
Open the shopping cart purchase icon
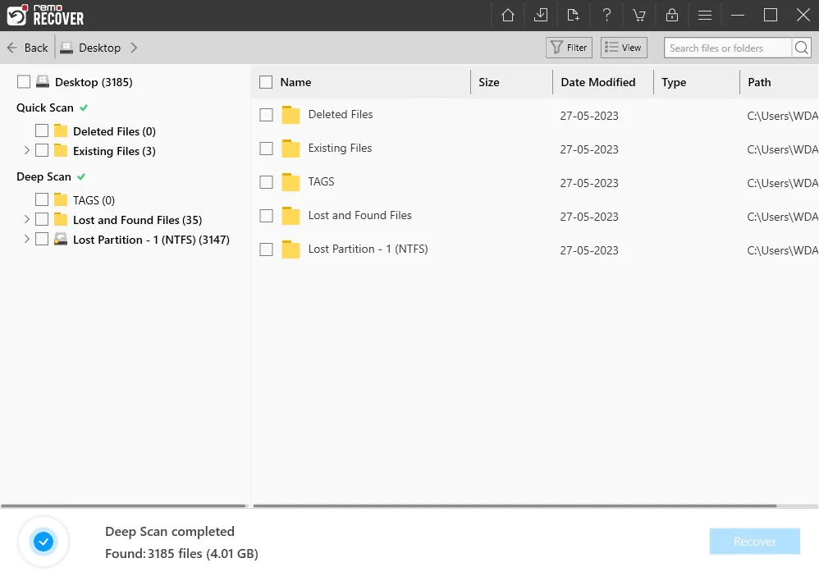tap(638, 15)
